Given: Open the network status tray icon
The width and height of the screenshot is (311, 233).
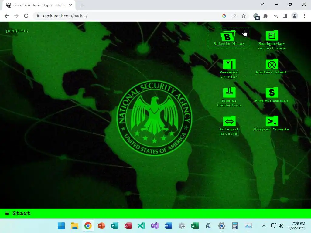Looking at the screenshot, I should coord(274,226).
